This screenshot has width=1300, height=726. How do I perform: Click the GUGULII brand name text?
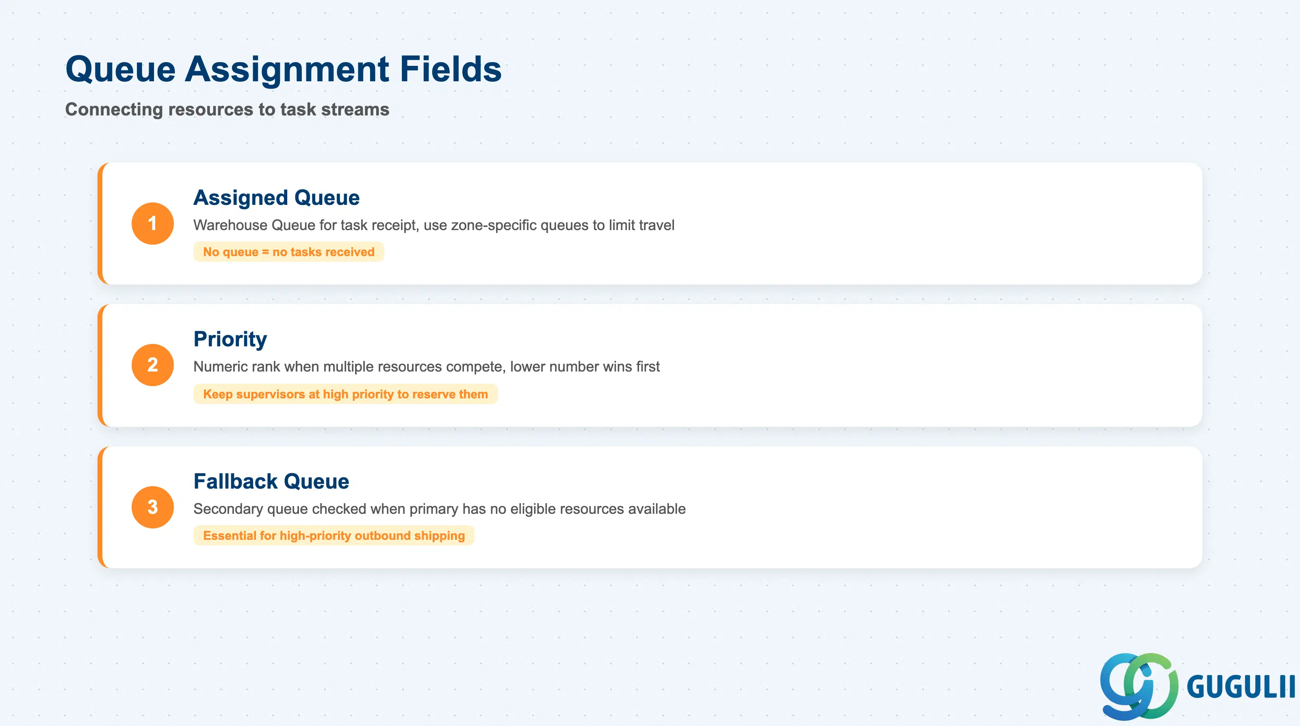tap(1241, 687)
